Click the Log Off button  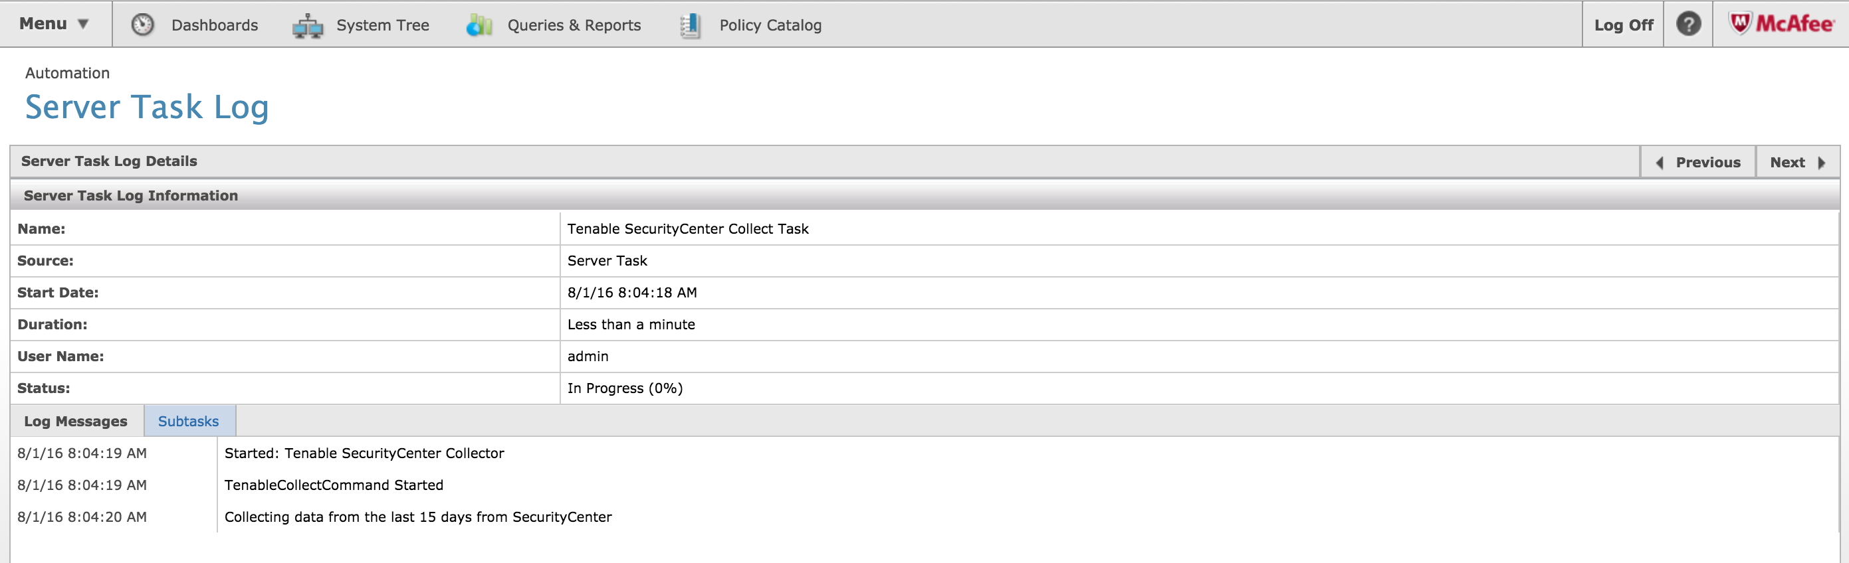point(1623,25)
